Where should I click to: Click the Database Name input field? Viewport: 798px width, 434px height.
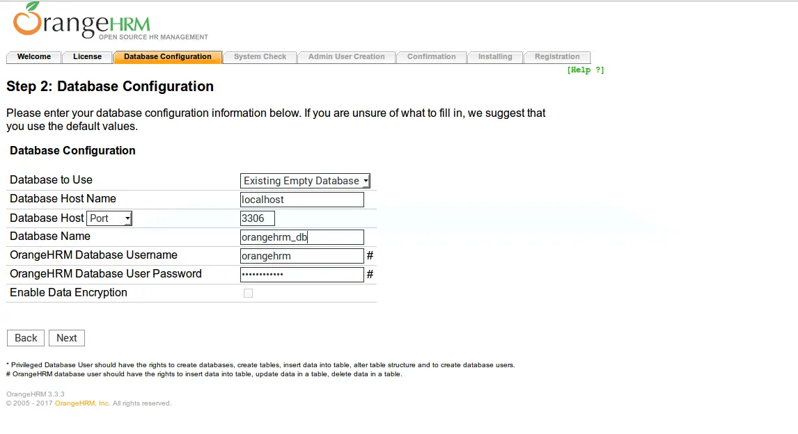pos(302,237)
